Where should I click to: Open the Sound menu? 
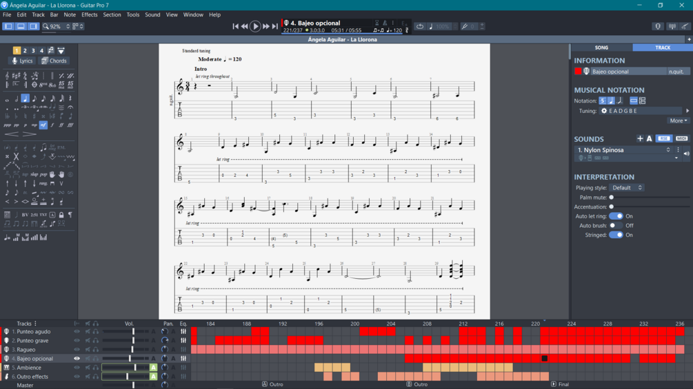coord(152,14)
